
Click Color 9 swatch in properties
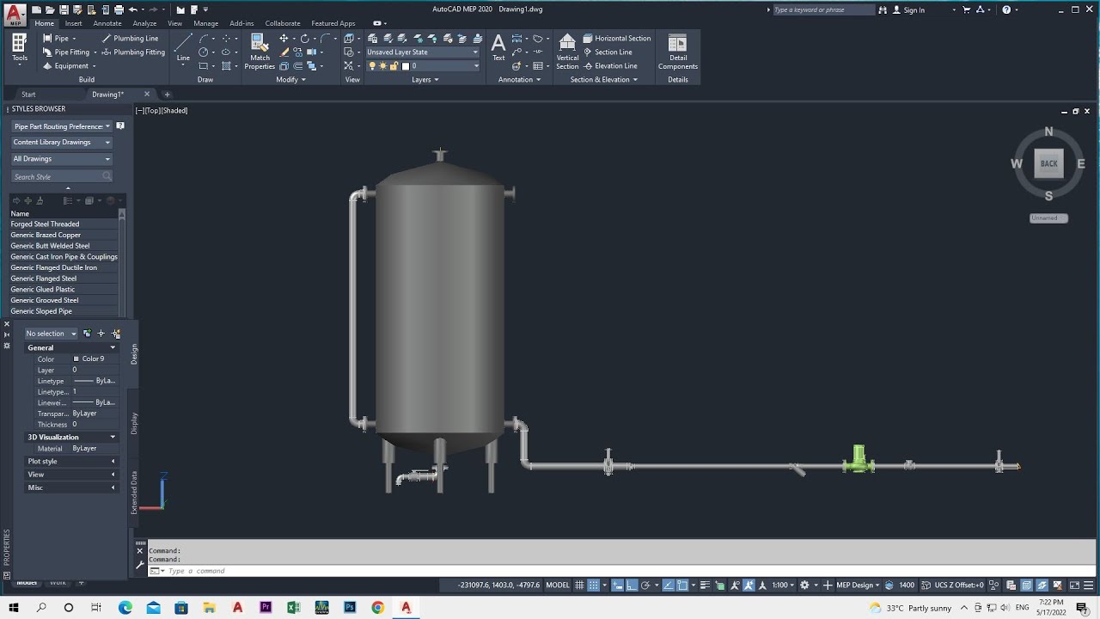point(76,359)
